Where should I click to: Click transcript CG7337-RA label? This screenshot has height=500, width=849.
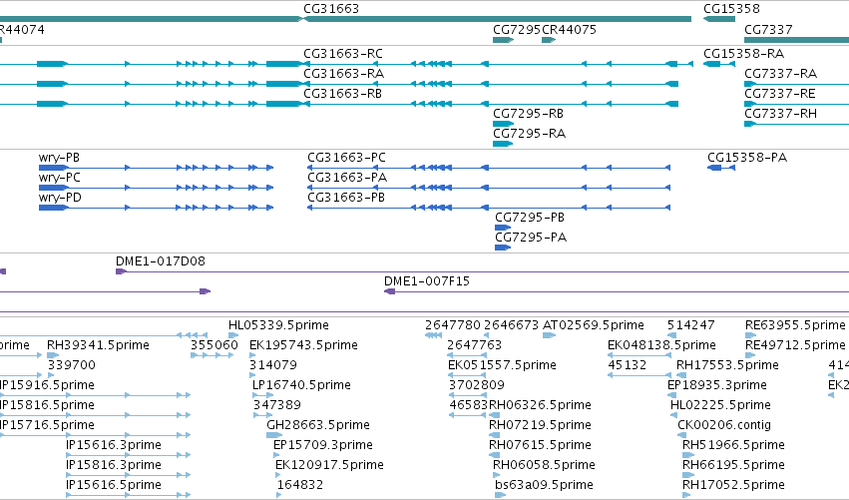[780, 74]
